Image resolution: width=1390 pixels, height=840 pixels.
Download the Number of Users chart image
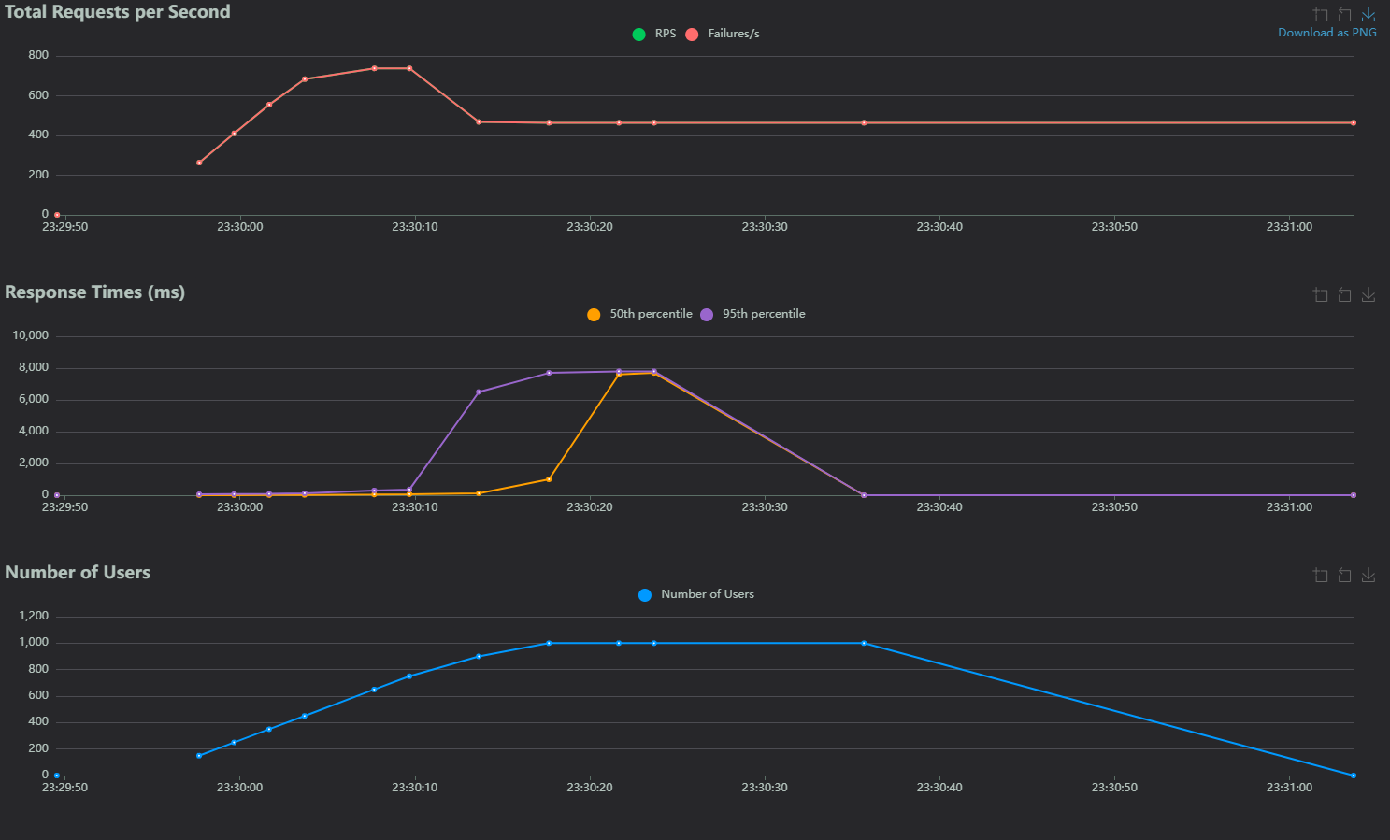(x=1369, y=575)
